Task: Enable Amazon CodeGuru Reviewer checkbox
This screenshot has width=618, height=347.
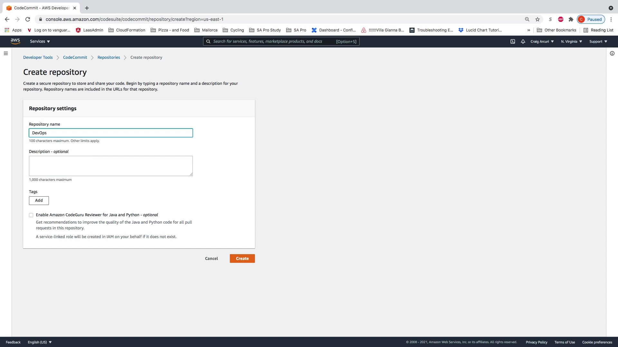Action: [x=31, y=215]
